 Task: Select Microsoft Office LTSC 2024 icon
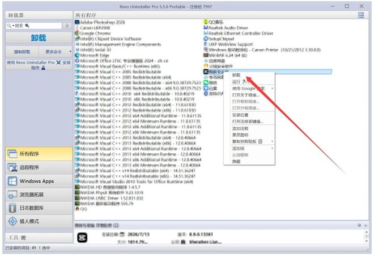pos(77,60)
